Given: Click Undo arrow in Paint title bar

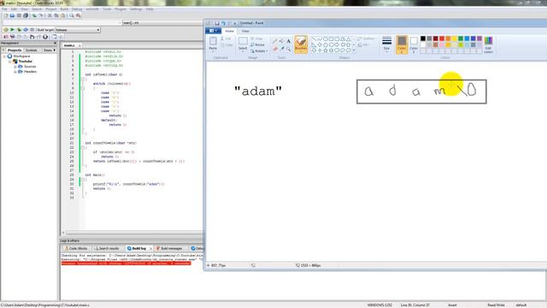Looking at the screenshot, I should [223, 23].
